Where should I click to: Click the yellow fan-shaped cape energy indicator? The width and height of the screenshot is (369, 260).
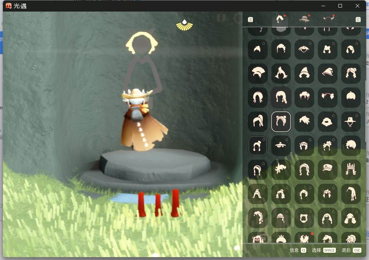tap(184, 25)
